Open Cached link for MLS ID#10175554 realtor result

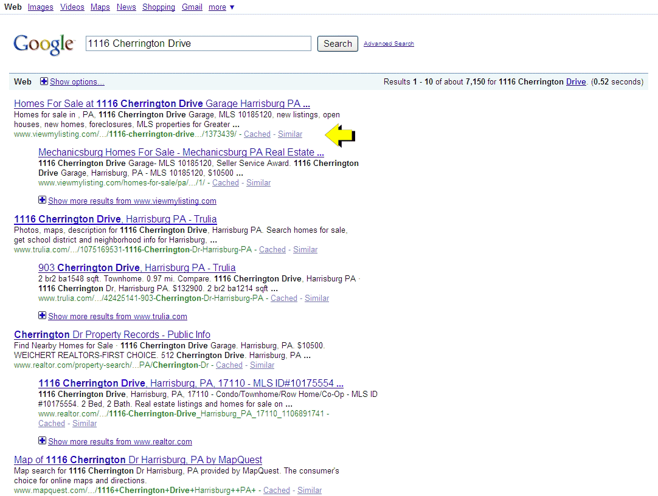click(x=52, y=424)
